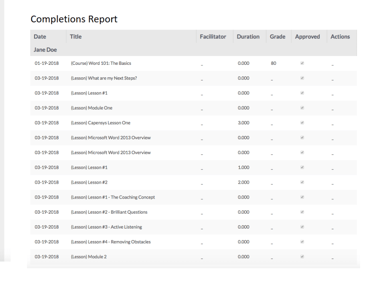The width and height of the screenshot is (385, 281).
Task: Sort the report by the Date column
Action: pos(39,36)
